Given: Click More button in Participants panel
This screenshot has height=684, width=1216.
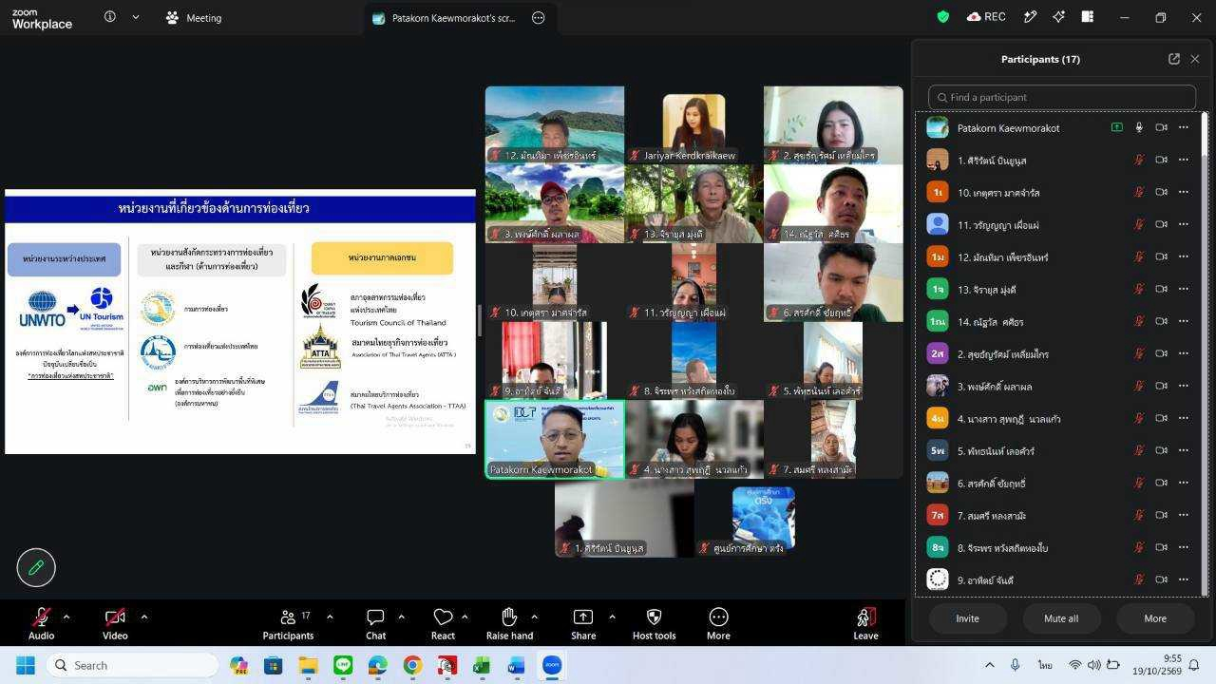Looking at the screenshot, I should pyautogui.click(x=1155, y=618).
